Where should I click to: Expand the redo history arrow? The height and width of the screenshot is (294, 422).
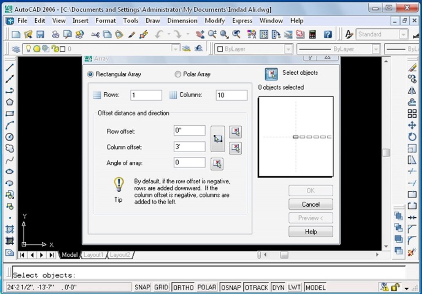[x=188, y=34]
